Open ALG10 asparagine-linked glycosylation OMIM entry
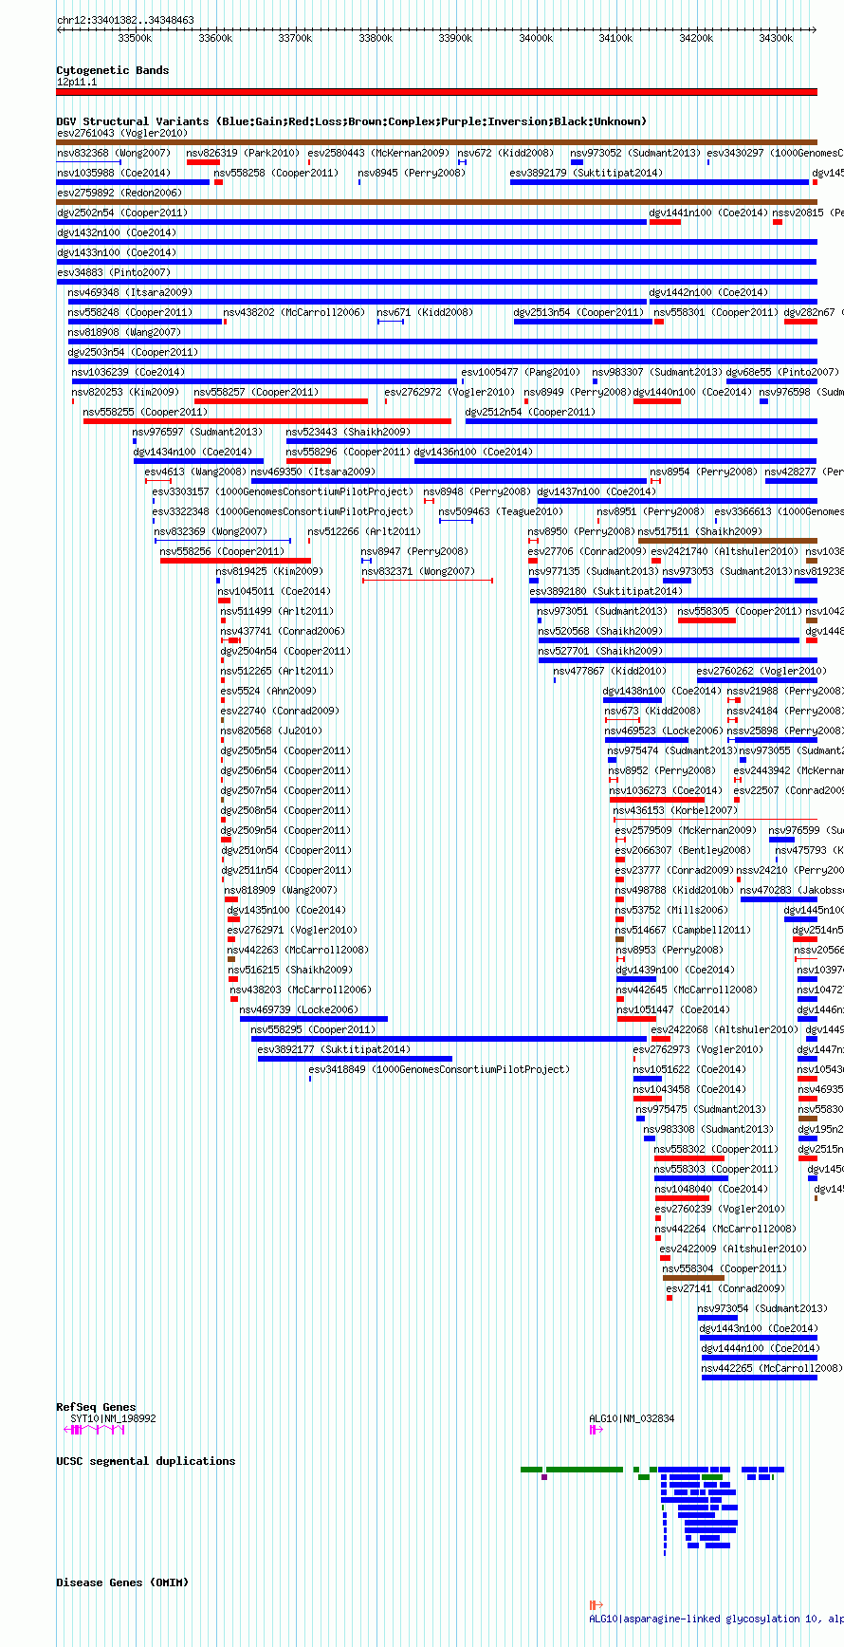 [716, 1619]
